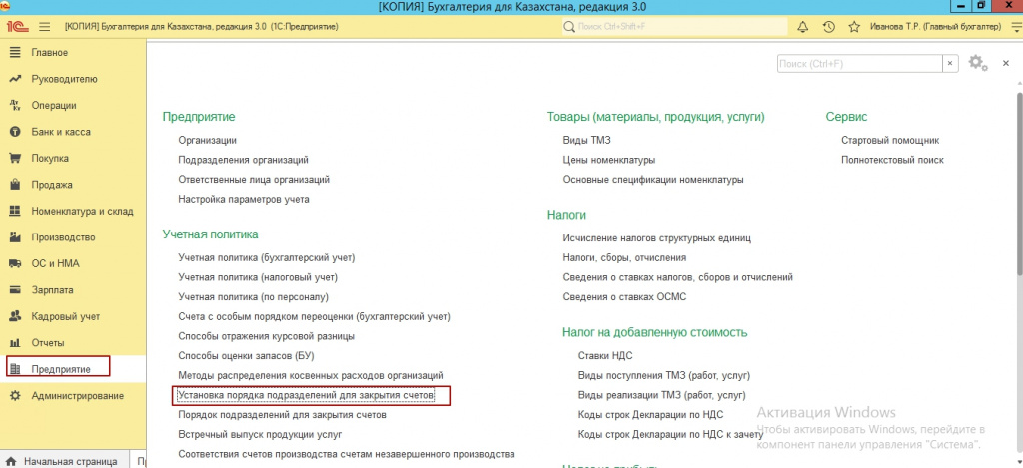Open Способы отражения курсовой разницы
This screenshot has height=468, width=1023.
[x=266, y=336]
